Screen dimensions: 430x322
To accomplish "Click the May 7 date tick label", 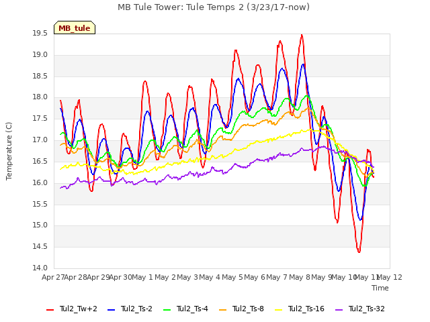I will pos(277,277).
